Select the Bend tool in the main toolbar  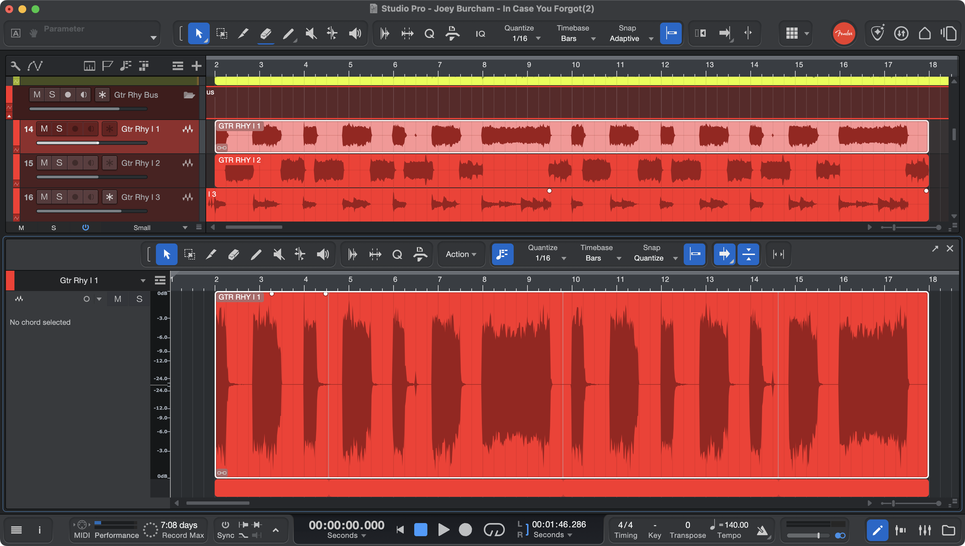click(x=332, y=34)
